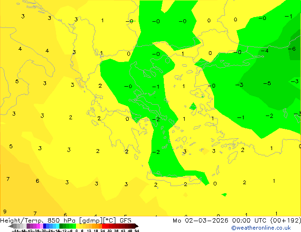The image size is (301, 232).
Task: Click the left arrow end of color scale
Action: 11,226
